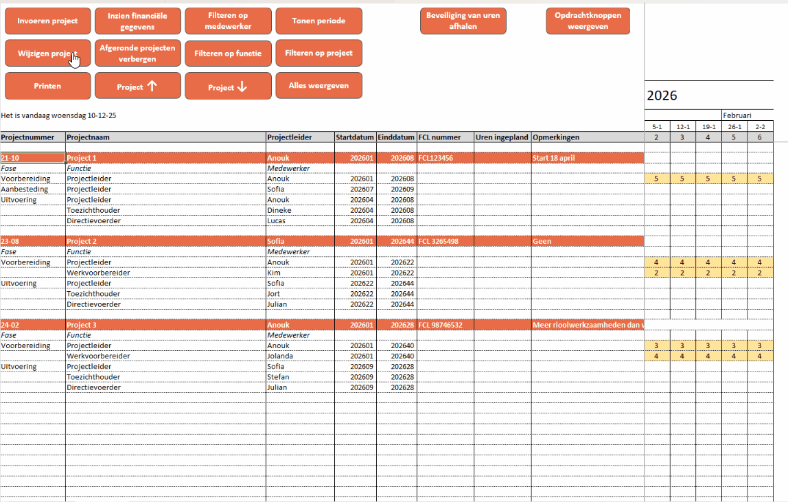Click the Projectleider column header

point(299,137)
